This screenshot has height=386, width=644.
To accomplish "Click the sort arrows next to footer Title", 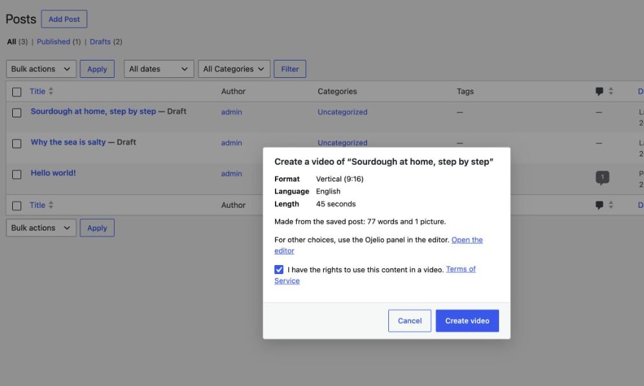I will (51, 205).
